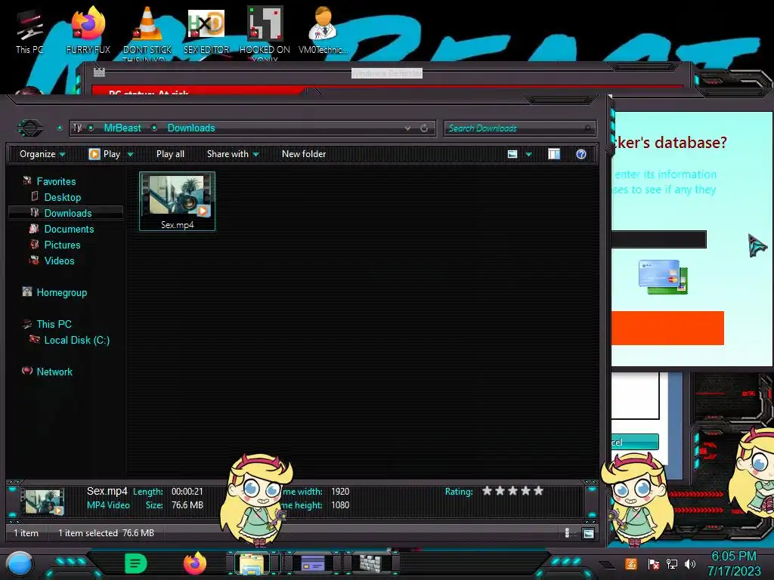
Task: Click the Play toolbar button
Action: (104, 154)
